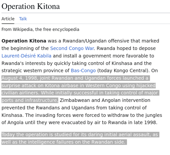Click the words 'Zimbabwean and Angolan intervention'

pyautogui.click(x=105, y=100)
